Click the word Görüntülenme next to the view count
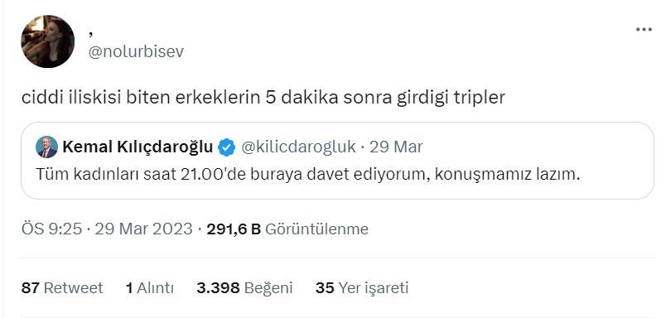Viewport: 671px width, 318px height. [x=317, y=229]
